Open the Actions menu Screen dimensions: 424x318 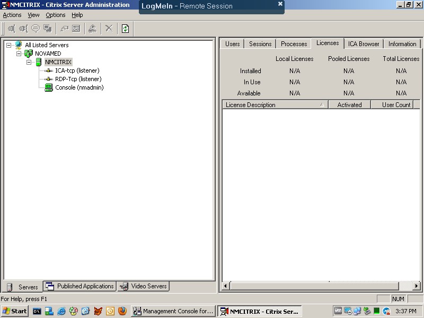click(x=12, y=15)
